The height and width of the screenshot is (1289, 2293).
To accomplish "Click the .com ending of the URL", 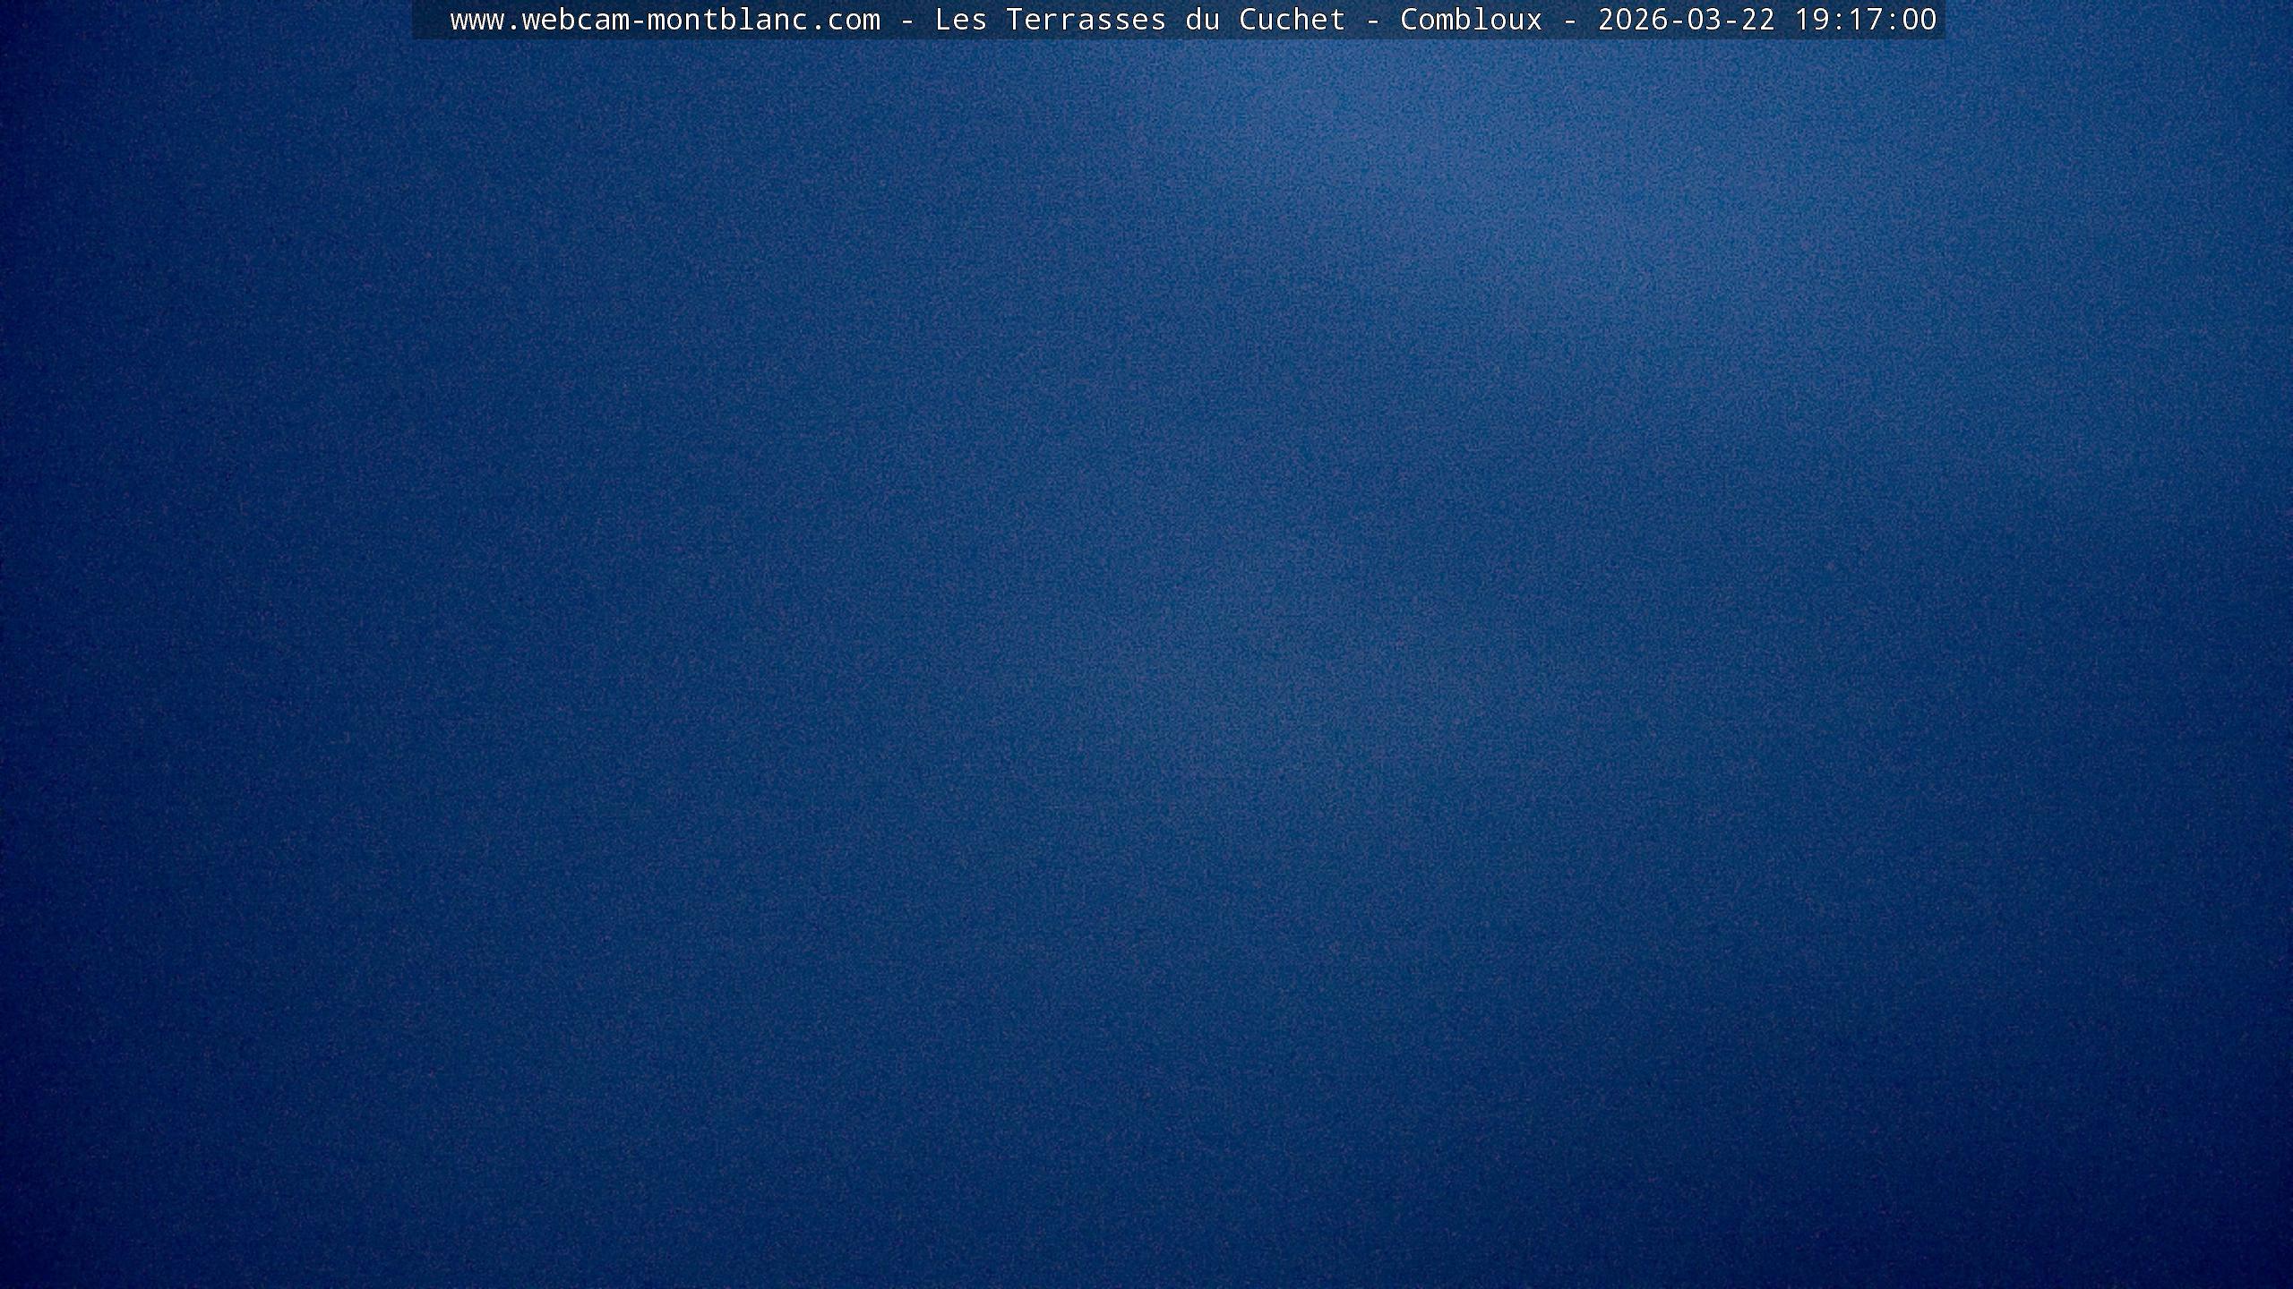I will click(844, 20).
